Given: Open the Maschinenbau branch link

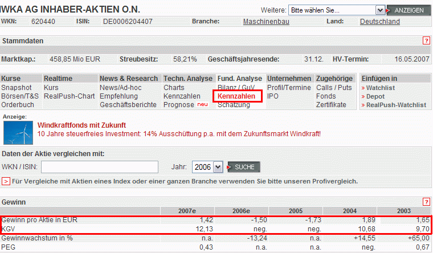Looking at the screenshot, I should pyautogui.click(x=266, y=22).
